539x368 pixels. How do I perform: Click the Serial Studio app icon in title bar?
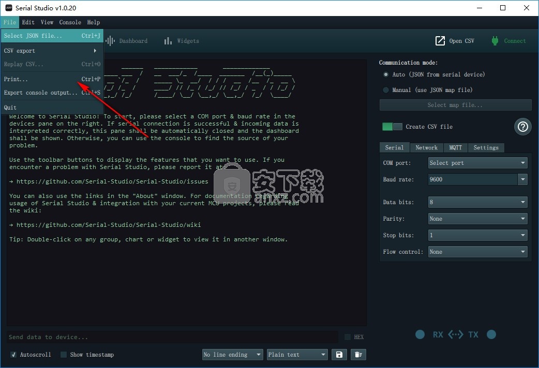point(9,8)
